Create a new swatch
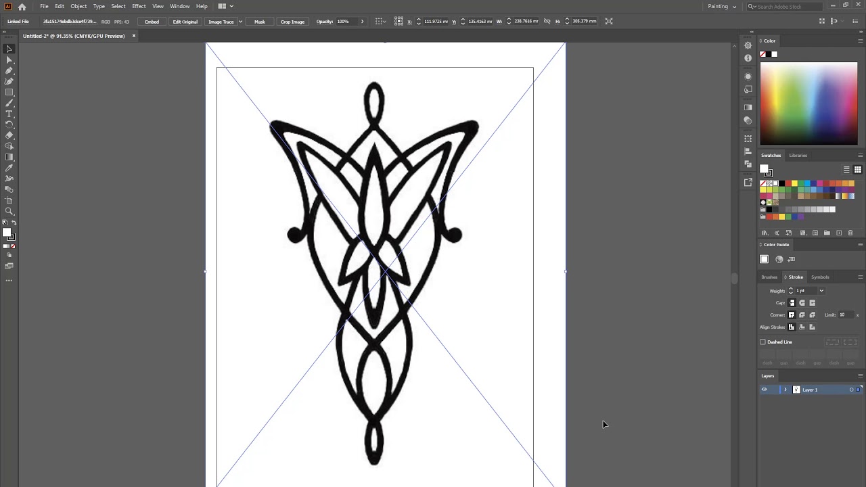 (x=839, y=233)
